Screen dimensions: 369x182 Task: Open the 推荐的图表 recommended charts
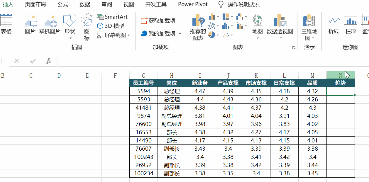coord(198,28)
